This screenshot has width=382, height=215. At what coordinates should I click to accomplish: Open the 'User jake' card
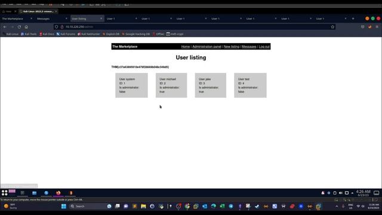[211, 85]
